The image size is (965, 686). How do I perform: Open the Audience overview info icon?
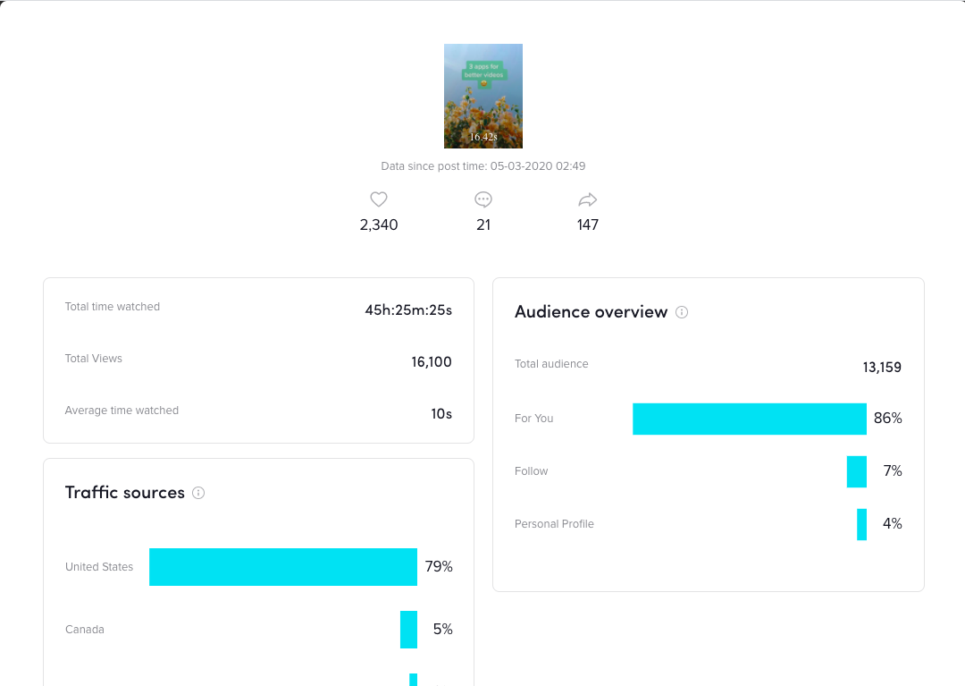coord(682,312)
